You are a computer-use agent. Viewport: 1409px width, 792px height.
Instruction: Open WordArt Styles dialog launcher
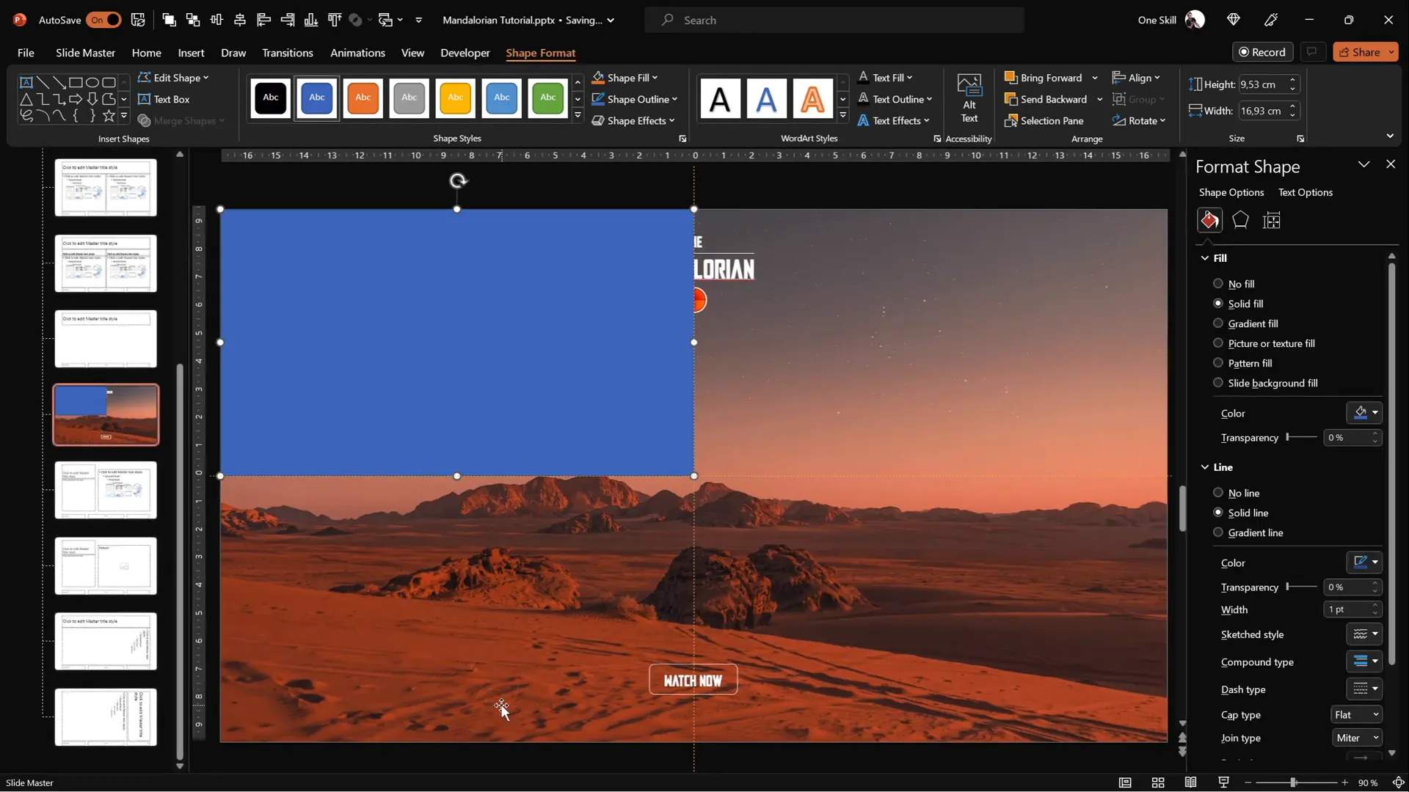[937, 139]
